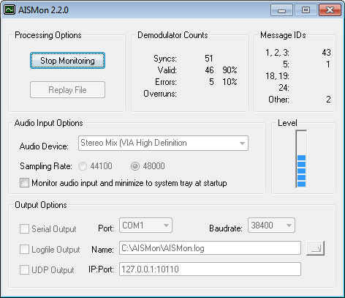This screenshot has width=345, height=298.
Task: Open the 38400 baudrate dropdown
Action: coord(271,226)
